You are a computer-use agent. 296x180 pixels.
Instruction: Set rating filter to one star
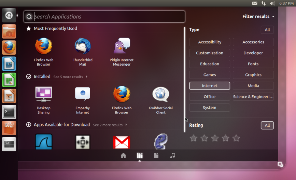(x=194, y=138)
